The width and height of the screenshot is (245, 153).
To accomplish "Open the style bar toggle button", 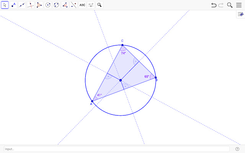I will pos(241,15).
